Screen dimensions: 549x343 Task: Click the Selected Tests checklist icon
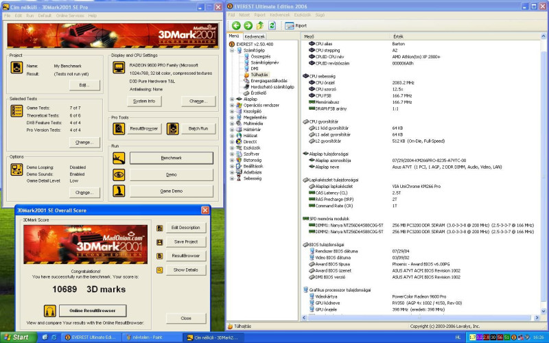coord(16,111)
